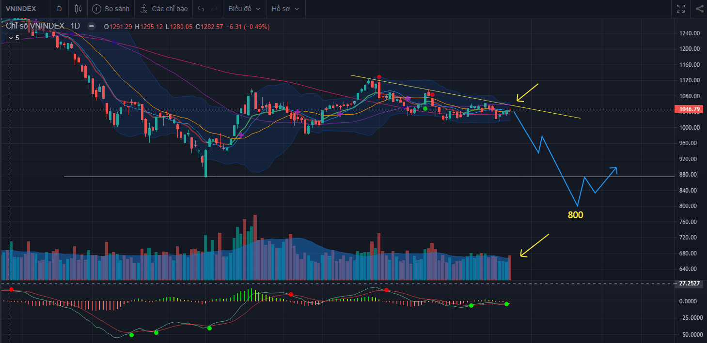Select the Chỉ số VNINDEX 1D legend title
The height and width of the screenshot is (343, 707).
click(43, 26)
